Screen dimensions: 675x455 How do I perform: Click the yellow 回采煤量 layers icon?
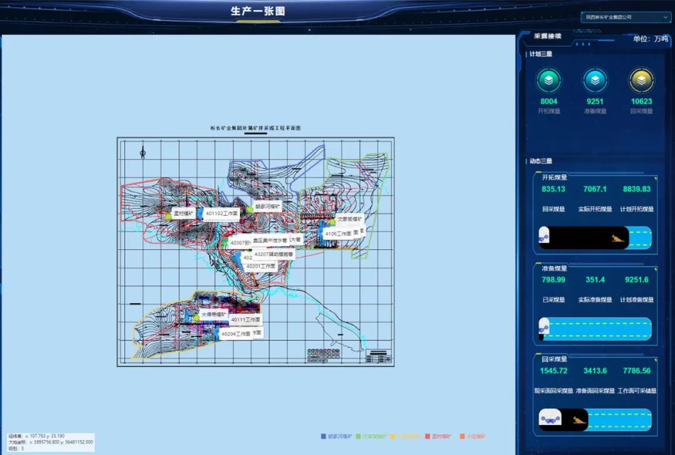pos(641,80)
